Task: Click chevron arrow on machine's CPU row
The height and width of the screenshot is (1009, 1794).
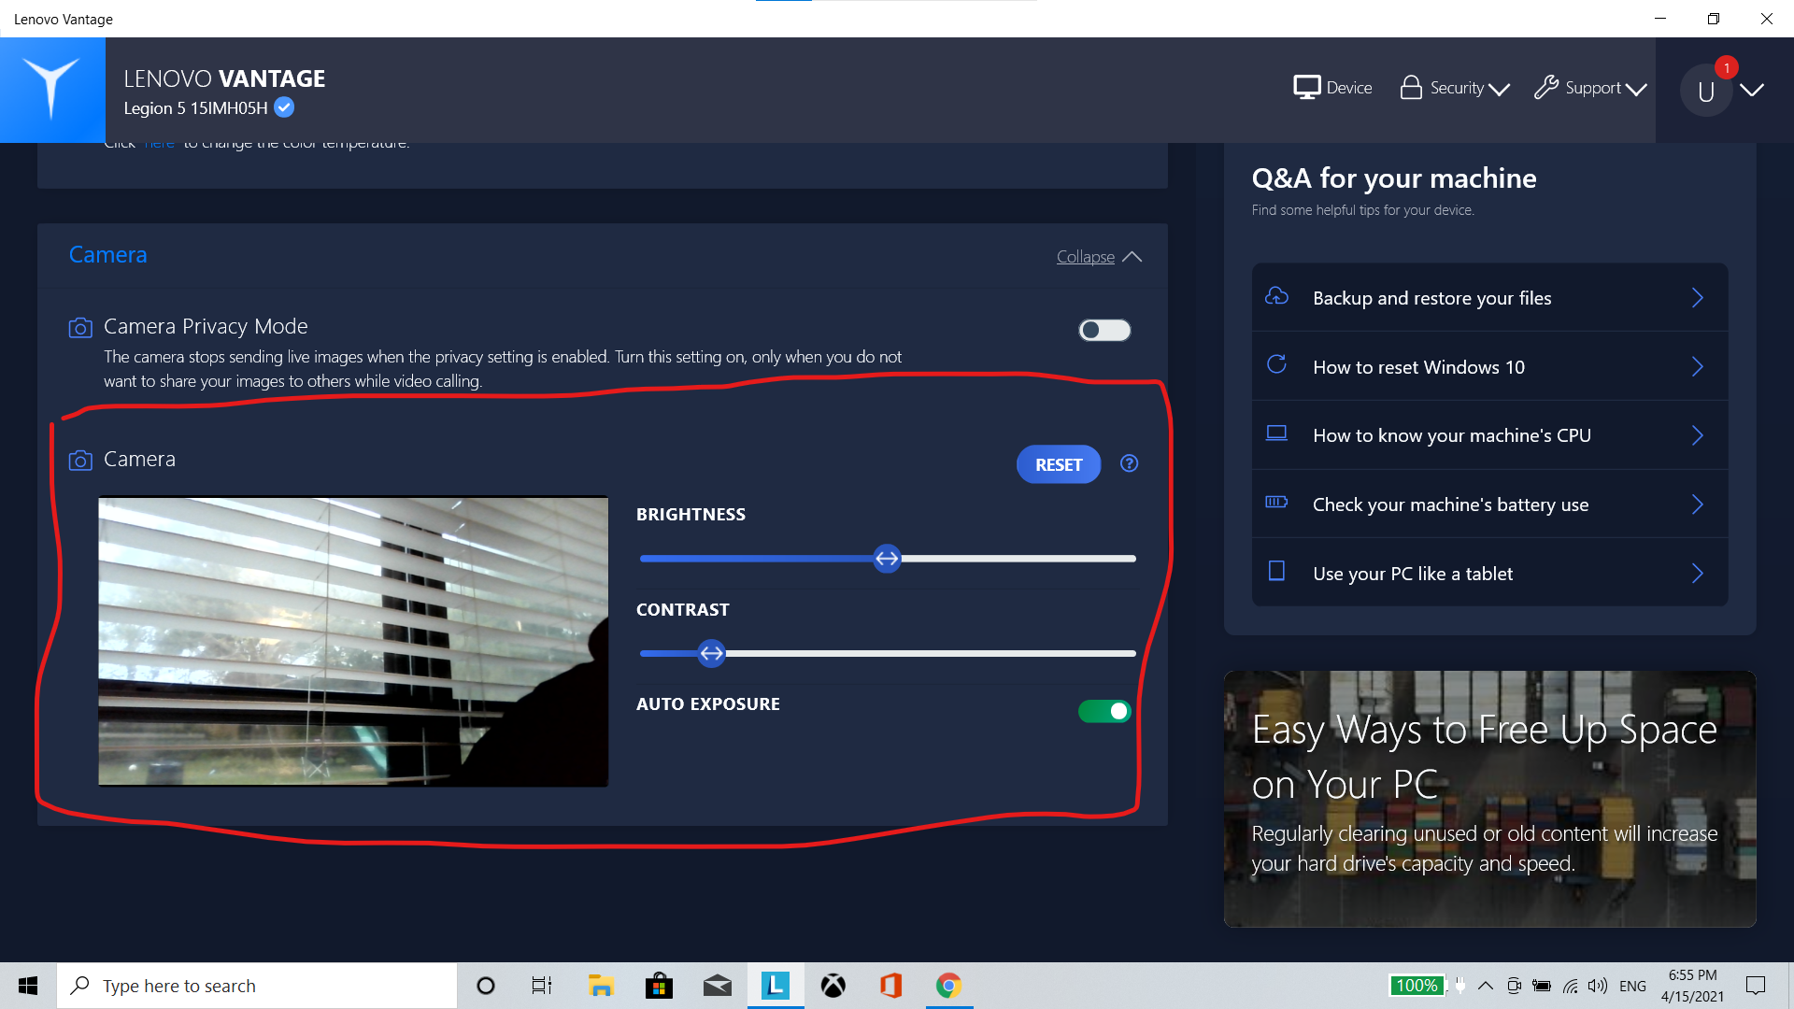Action: point(1698,435)
